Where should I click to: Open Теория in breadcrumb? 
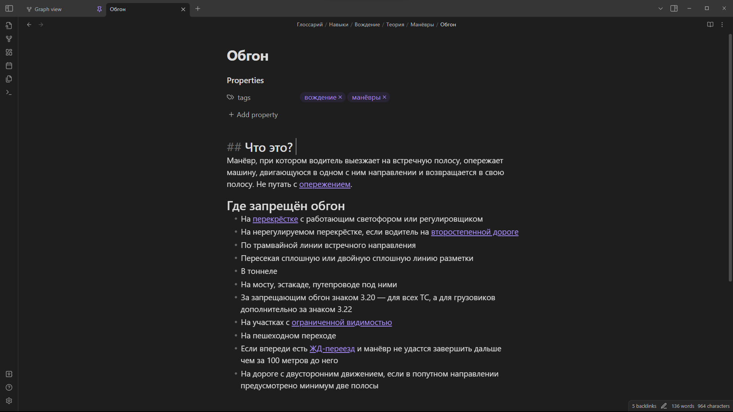pyautogui.click(x=395, y=24)
